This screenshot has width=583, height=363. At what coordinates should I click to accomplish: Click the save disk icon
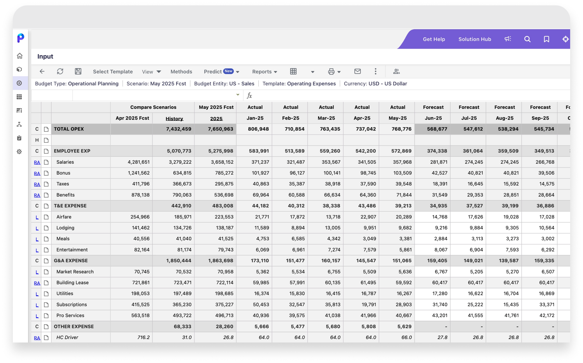[78, 71]
